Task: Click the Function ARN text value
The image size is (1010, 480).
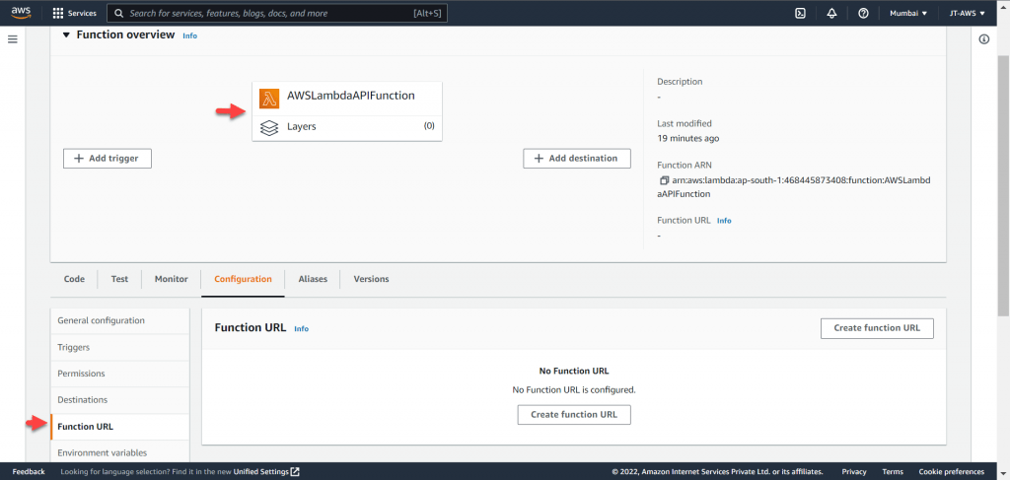Action: coord(794,187)
